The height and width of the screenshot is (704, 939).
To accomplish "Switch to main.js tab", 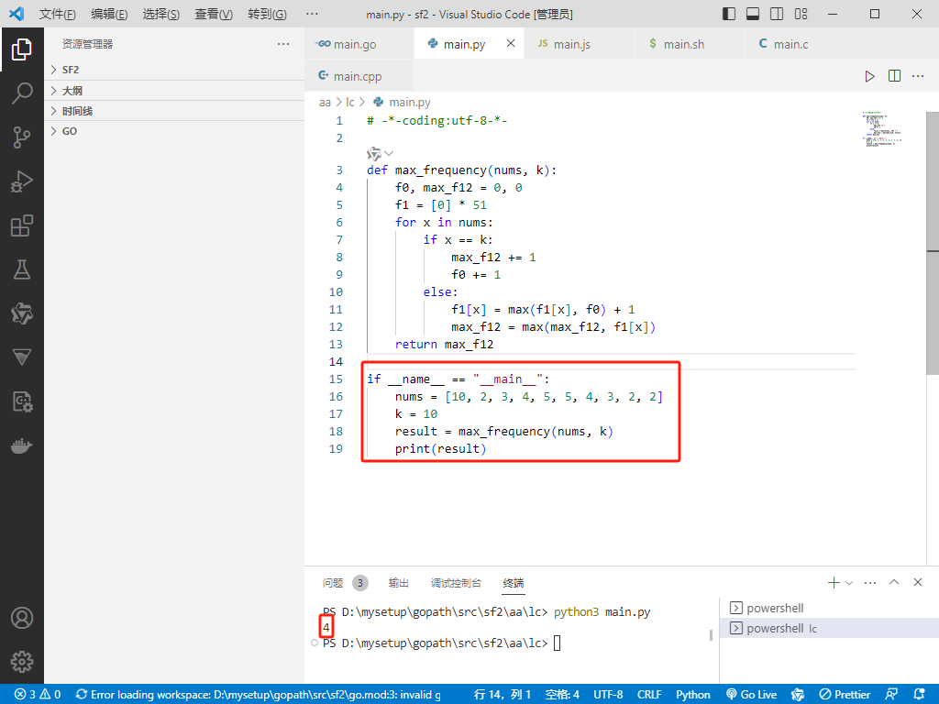I will tap(579, 44).
